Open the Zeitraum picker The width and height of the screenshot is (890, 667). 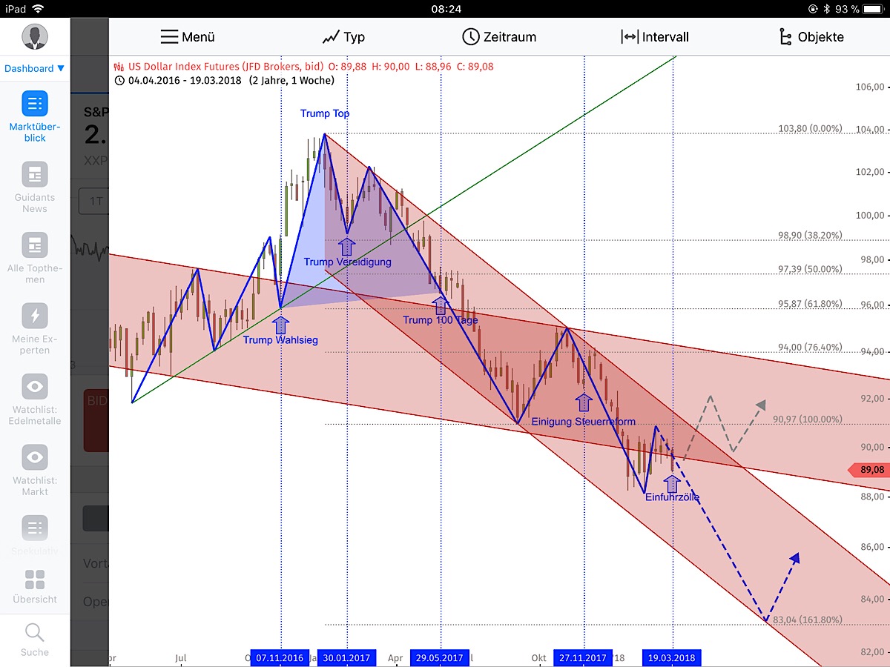tap(499, 36)
